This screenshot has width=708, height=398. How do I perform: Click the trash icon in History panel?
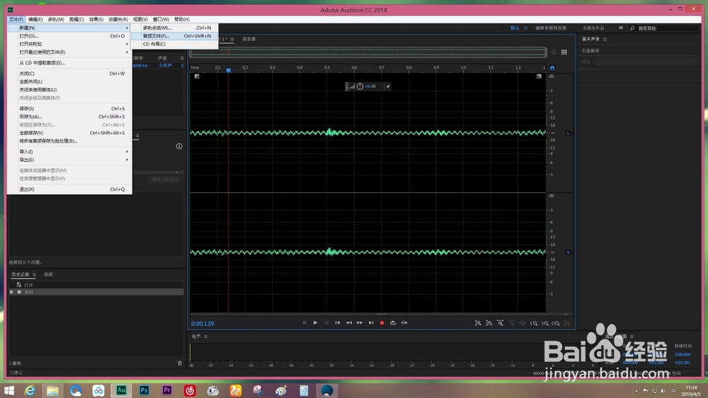coord(180,363)
